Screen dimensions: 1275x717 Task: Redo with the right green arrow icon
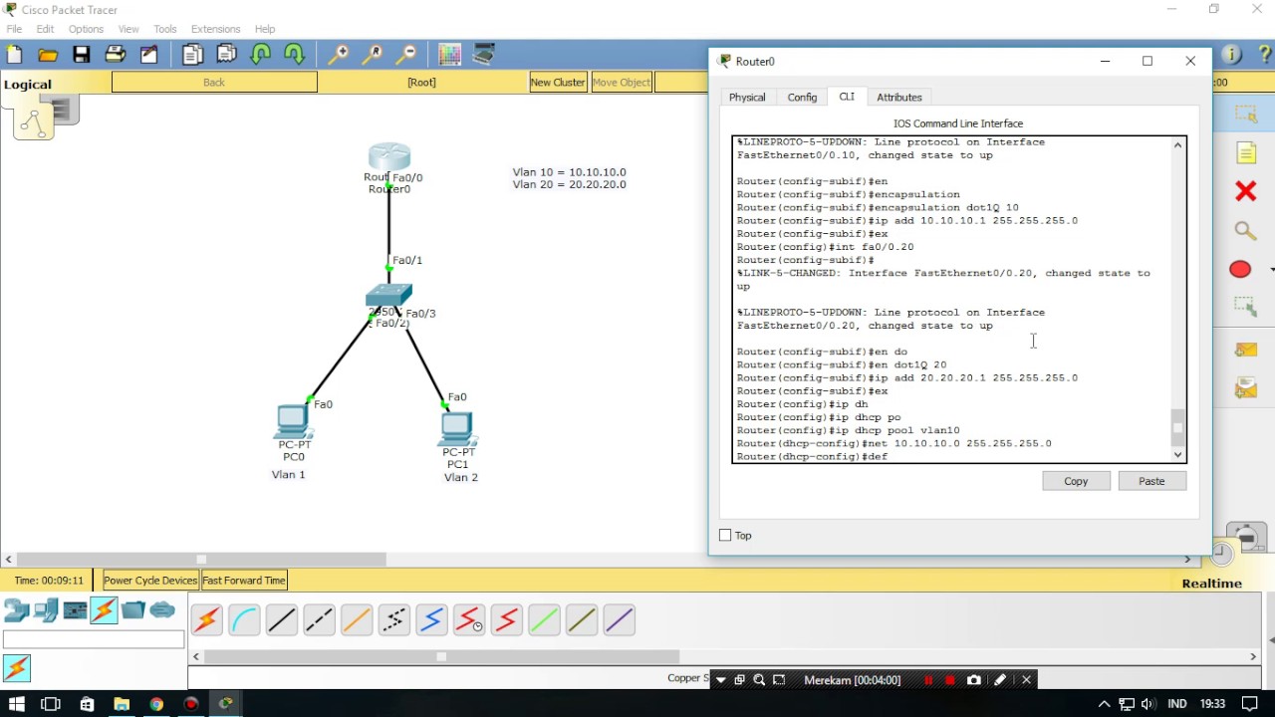[295, 55]
